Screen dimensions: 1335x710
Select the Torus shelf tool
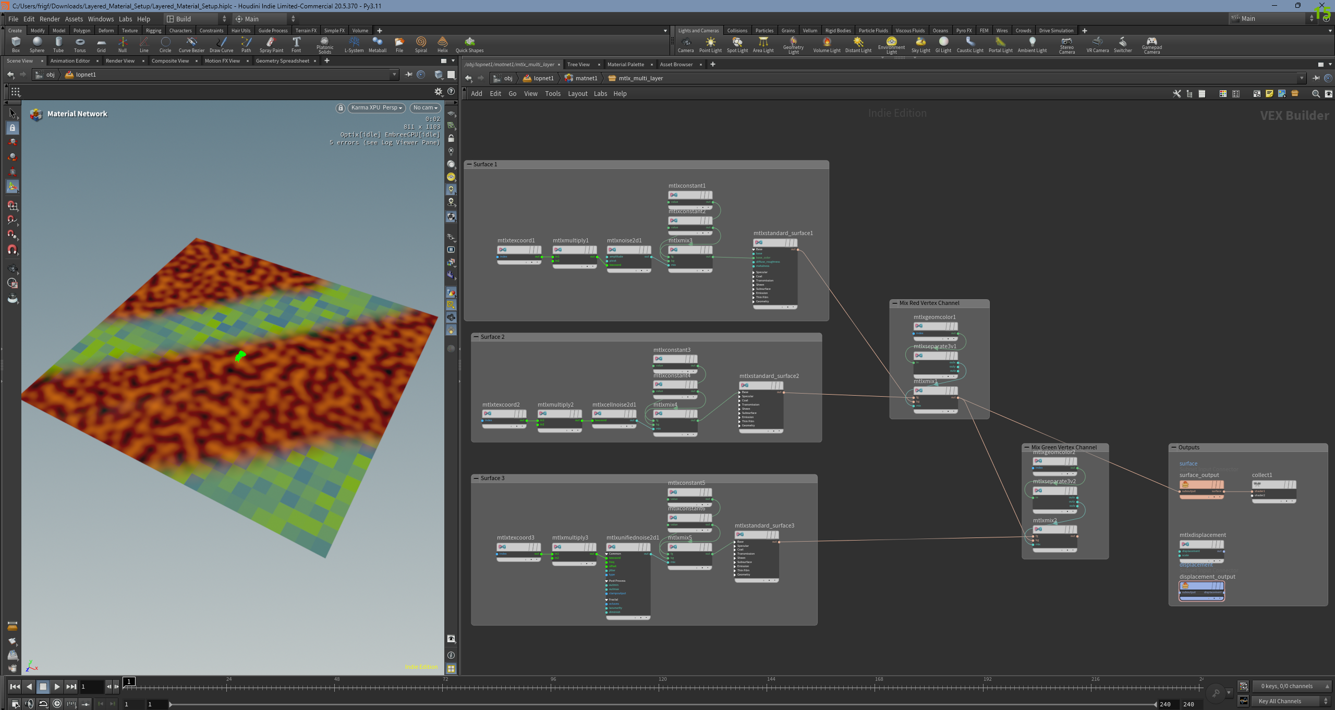pos(79,44)
